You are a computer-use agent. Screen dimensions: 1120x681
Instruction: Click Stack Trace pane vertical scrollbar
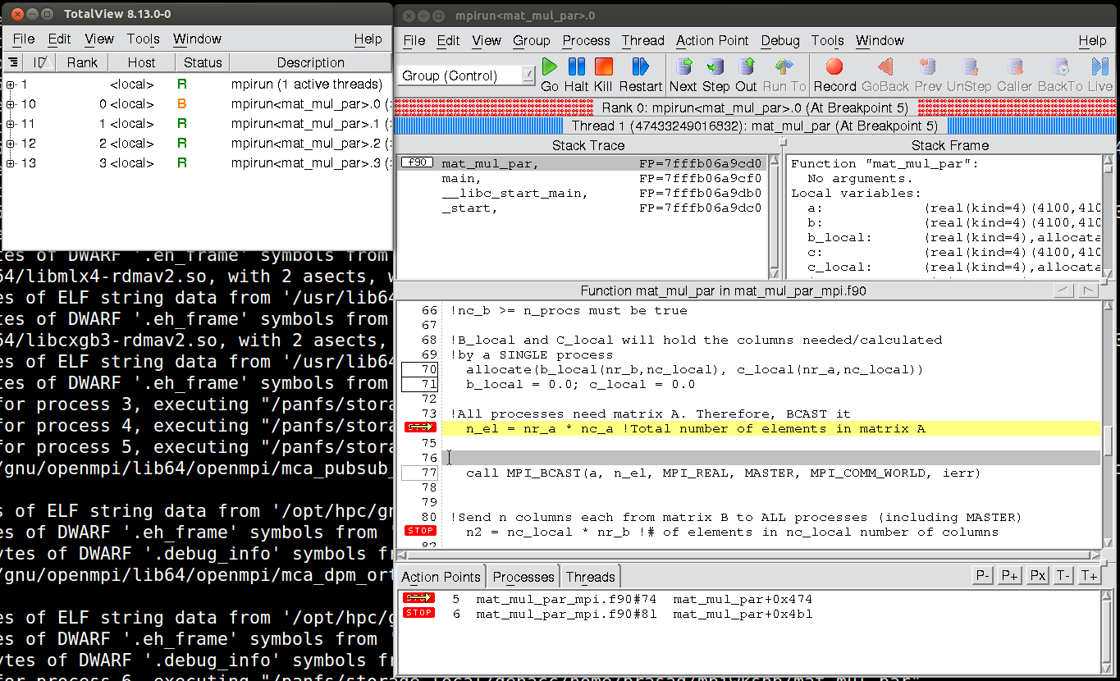pyautogui.click(x=775, y=217)
